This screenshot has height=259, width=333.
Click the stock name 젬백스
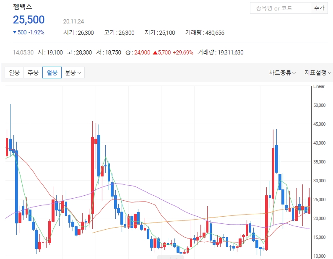(23, 7)
